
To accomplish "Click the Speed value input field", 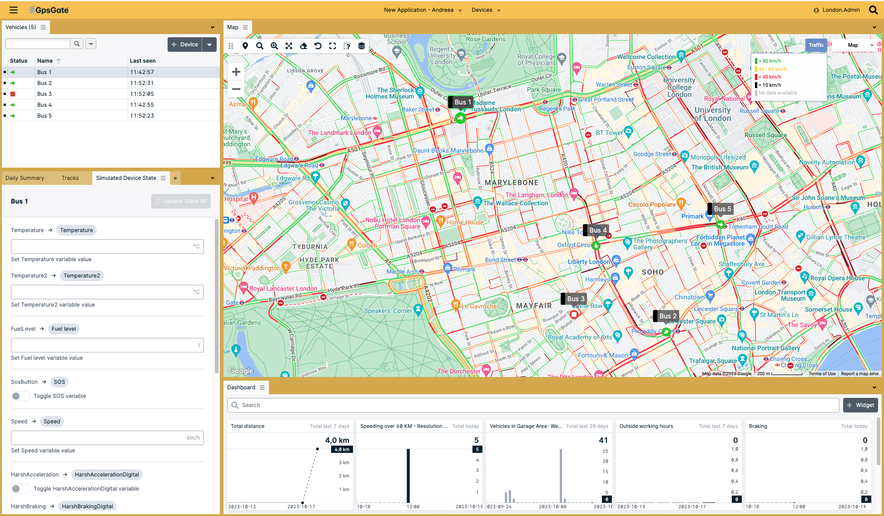I will tap(107, 438).
